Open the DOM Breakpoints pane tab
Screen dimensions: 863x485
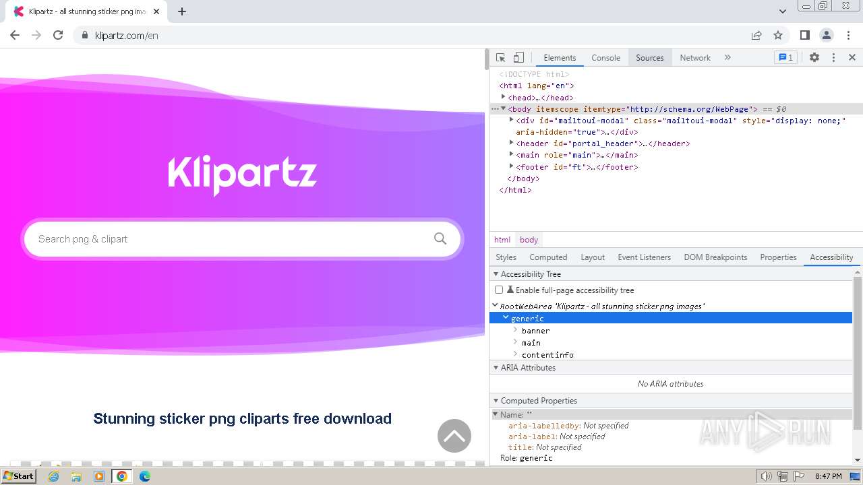coord(715,257)
